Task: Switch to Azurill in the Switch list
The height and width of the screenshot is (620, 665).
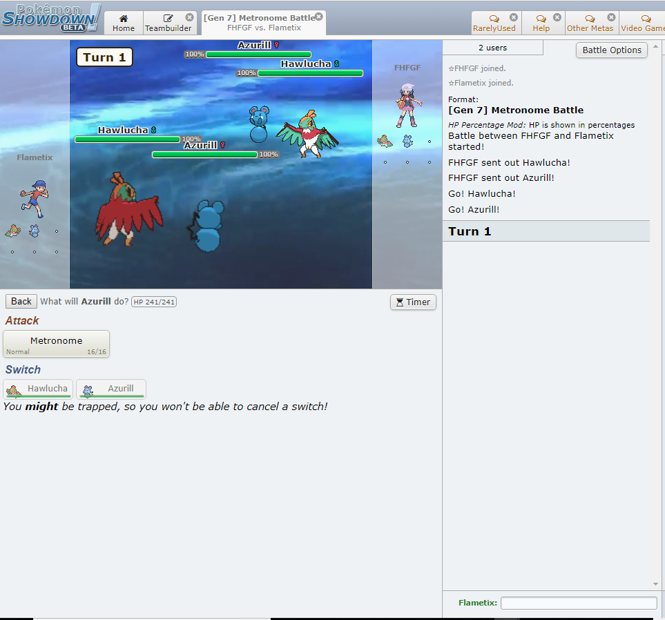Action: coord(111,389)
